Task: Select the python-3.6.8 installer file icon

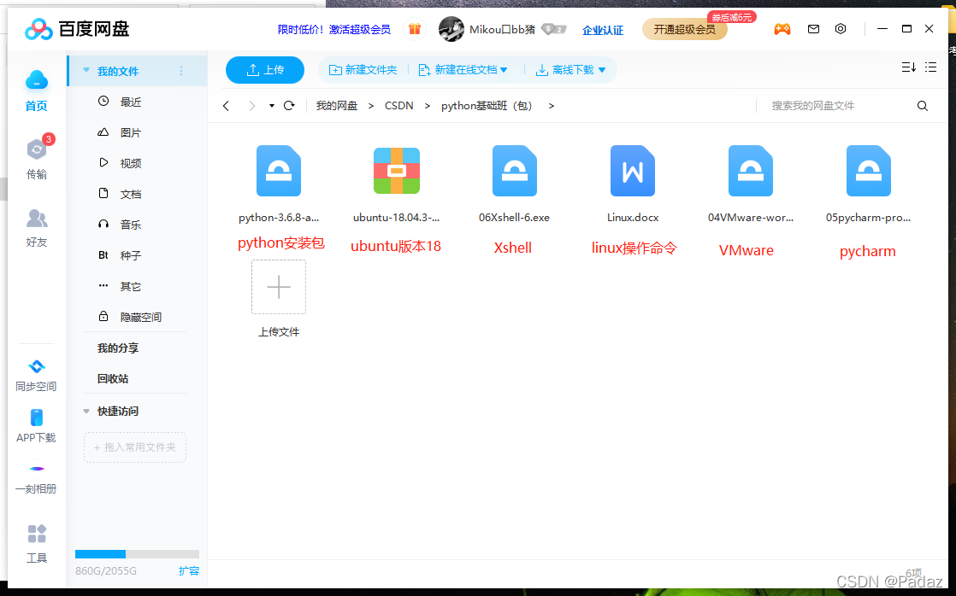Action: pos(279,171)
